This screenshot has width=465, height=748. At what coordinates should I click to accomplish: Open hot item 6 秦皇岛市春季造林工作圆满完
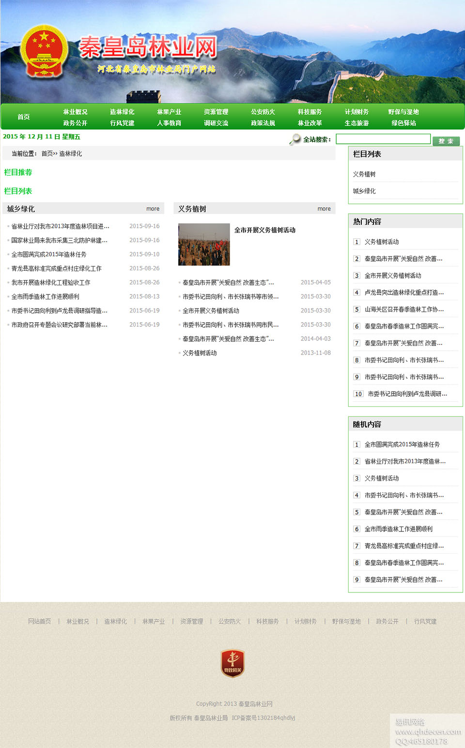(x=404, y=327)
